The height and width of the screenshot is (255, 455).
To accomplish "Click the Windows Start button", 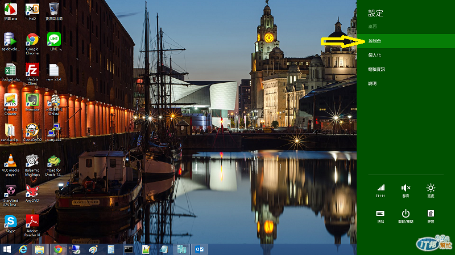I will 7,249.
